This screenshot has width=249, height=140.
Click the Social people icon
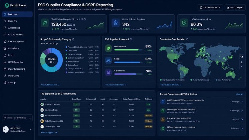[108, 60]
